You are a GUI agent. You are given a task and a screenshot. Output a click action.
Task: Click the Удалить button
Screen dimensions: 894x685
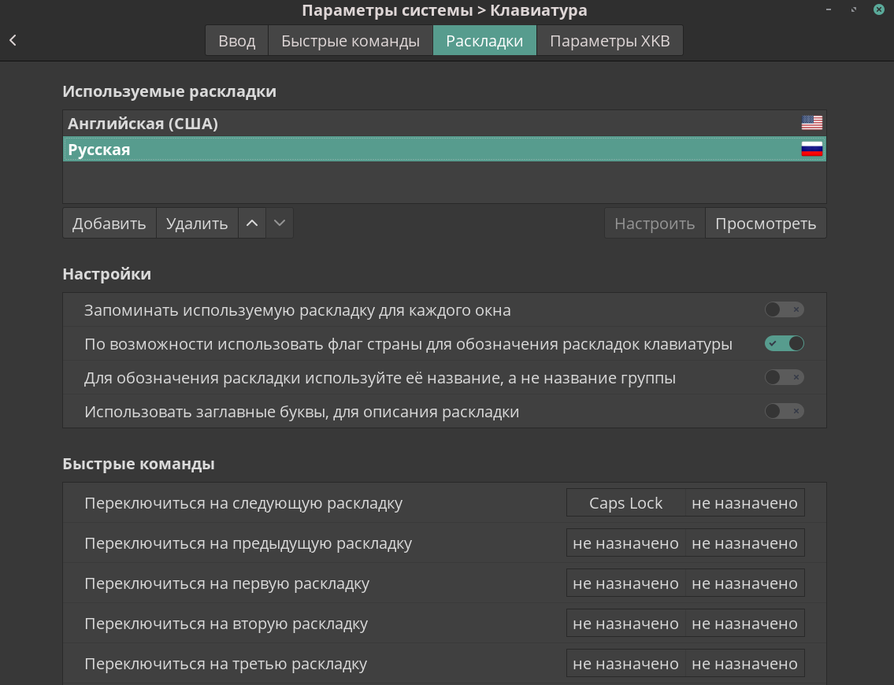pos(197,224)
